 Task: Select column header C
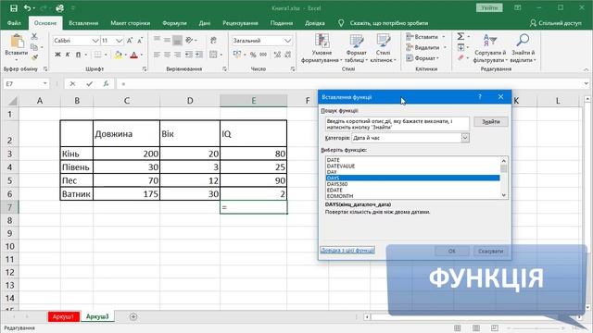click(126, 101)
